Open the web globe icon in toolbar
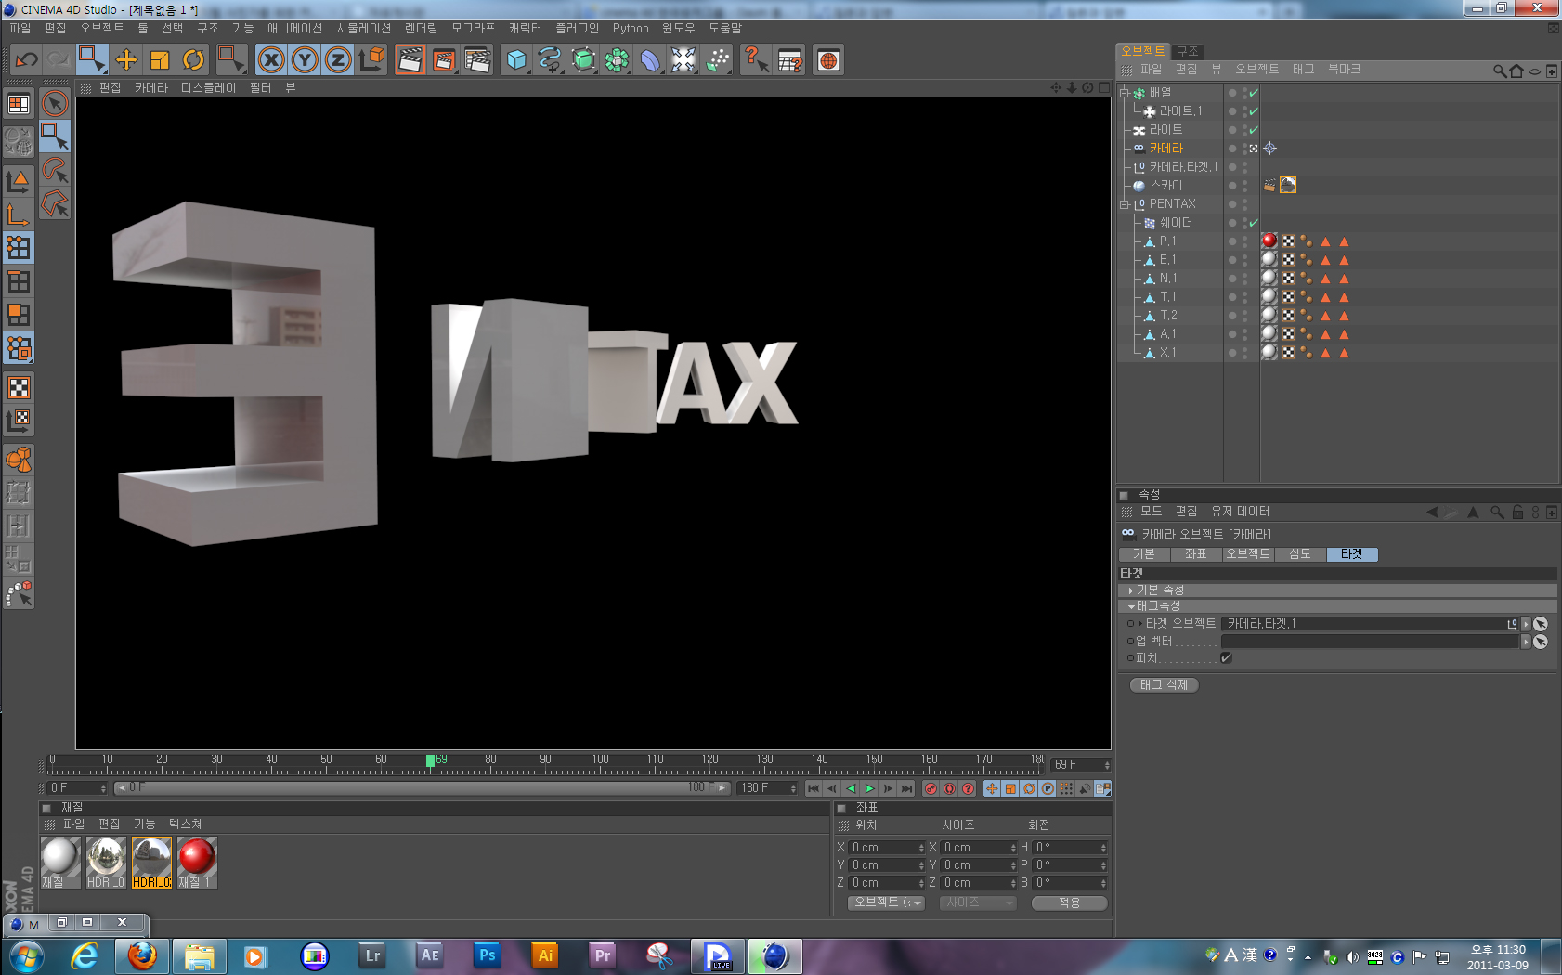Image resolution: width=1562 pixels, height=975 pixels. [828, 60]
